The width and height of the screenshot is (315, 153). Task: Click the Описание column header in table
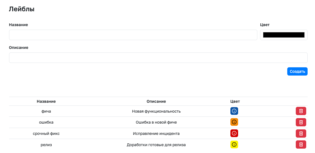click(156, 101)
